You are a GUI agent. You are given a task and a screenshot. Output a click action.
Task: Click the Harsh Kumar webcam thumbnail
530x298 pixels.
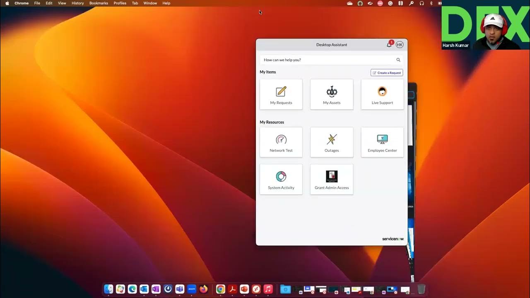486,25
